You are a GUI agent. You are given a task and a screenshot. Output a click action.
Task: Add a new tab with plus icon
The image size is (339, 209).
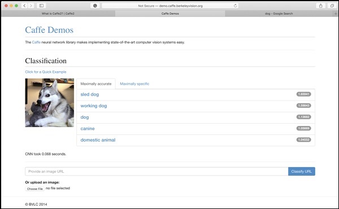(336, 14)
